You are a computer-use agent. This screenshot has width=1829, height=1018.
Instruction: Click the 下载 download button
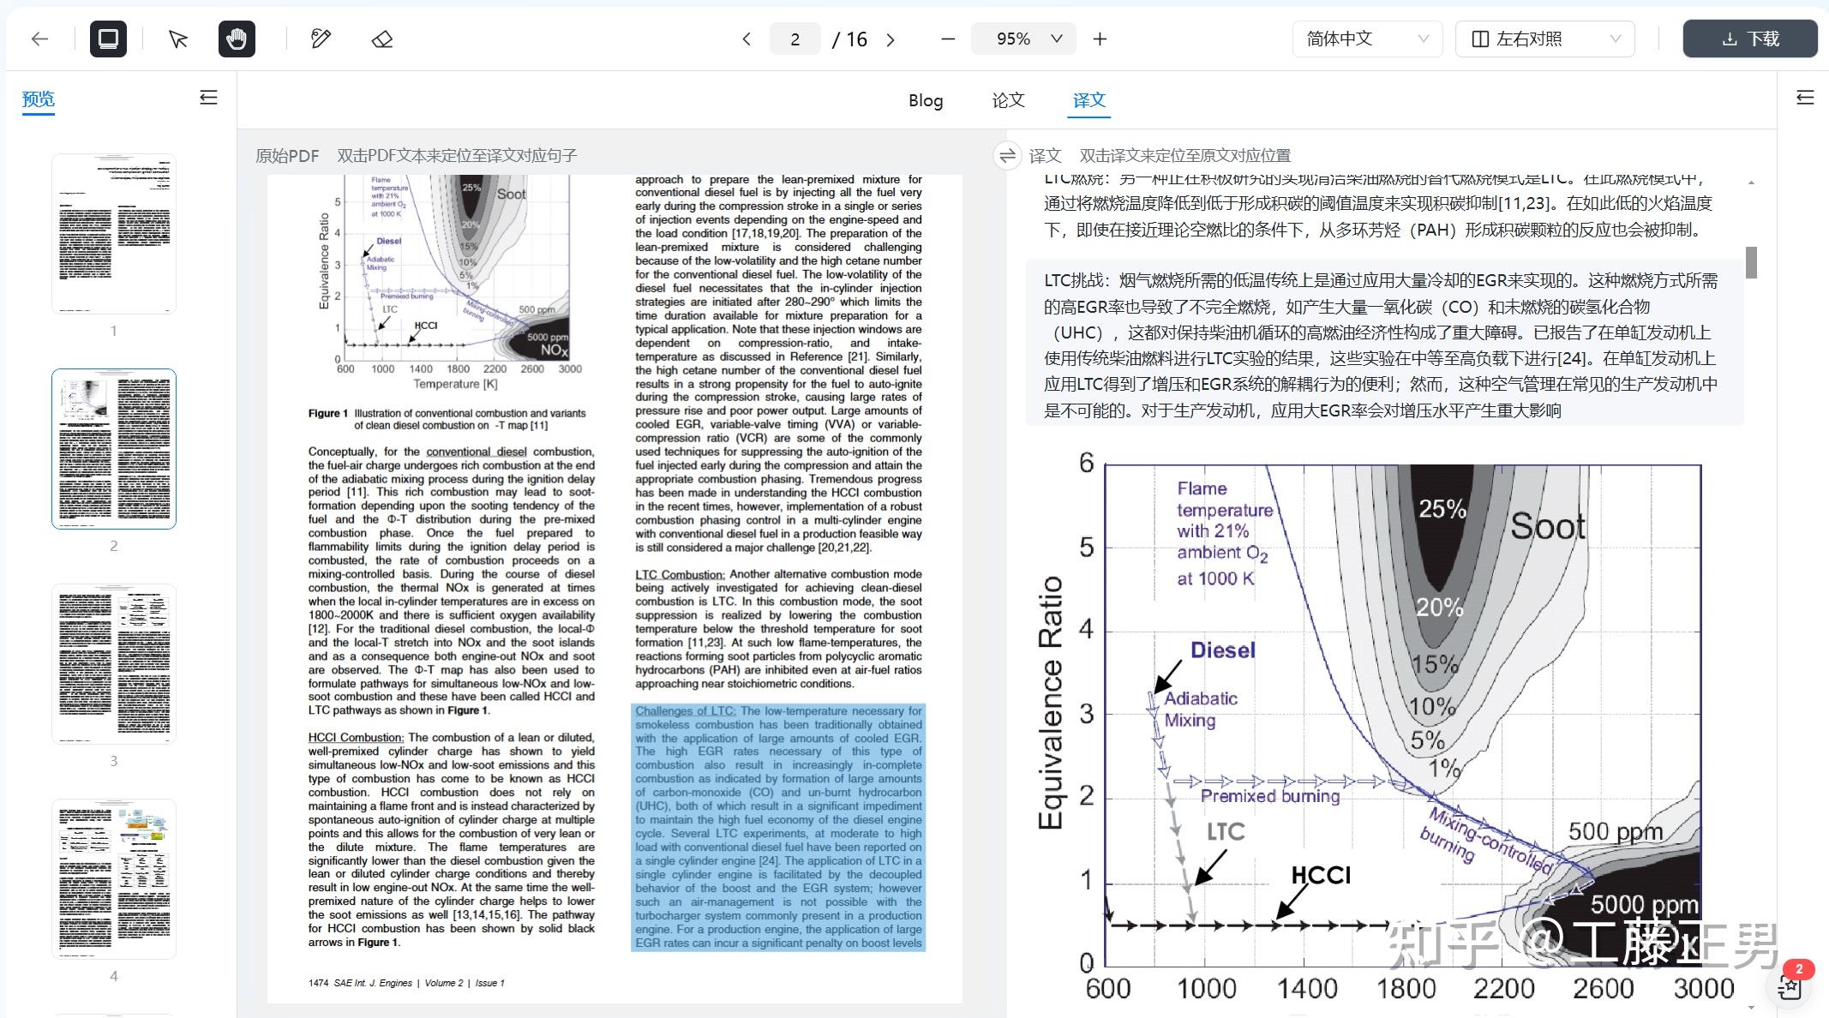tap(1750, 39)
